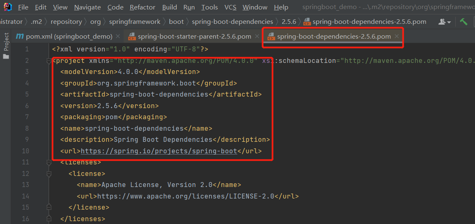Click the https://spring.io/projects/spring-boot link
Viewport: 475px width, 224px height.
tap(159, 151)
